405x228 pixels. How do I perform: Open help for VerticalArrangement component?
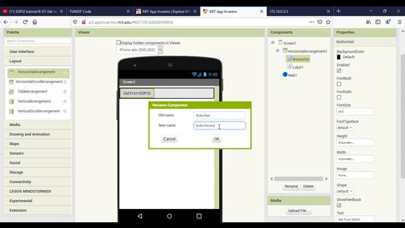click(65, 101)
